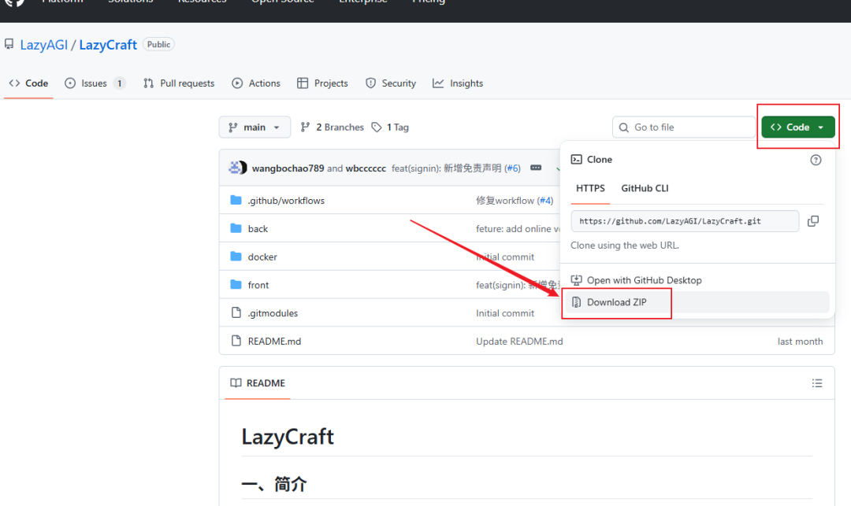
Task: Open the back folder
Action: point(258,229)
